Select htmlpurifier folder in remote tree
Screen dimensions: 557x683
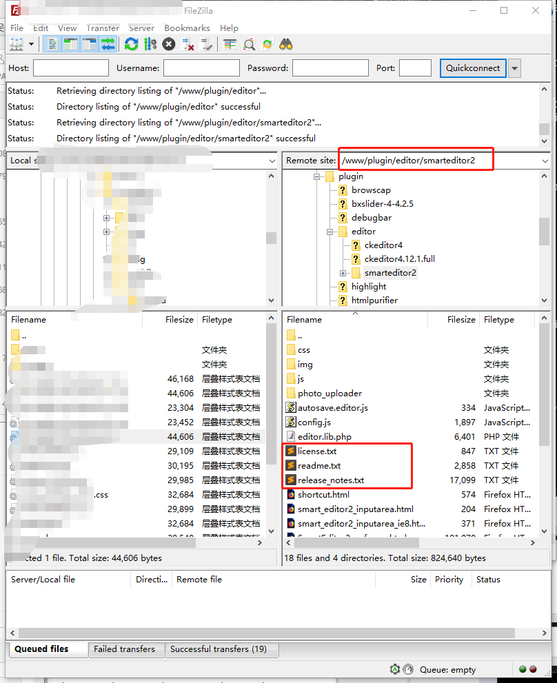tap(374, 300)
